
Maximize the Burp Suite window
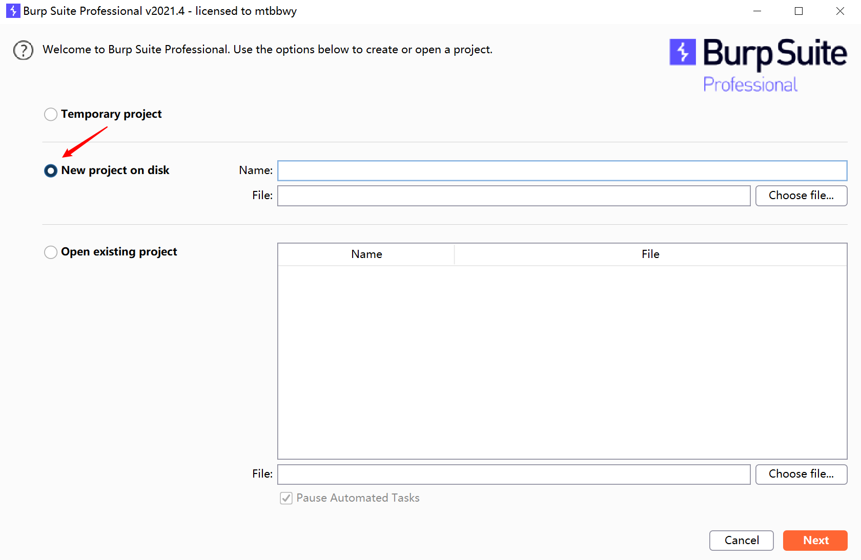(798, 11)
